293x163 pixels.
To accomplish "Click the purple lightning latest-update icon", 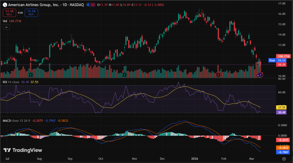I will [x=260, y=75].
